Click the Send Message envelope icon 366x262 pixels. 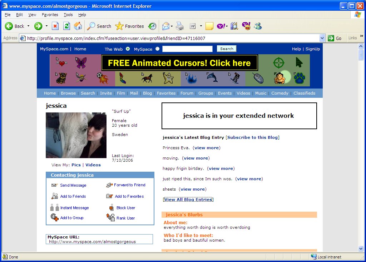pos(54,185)
